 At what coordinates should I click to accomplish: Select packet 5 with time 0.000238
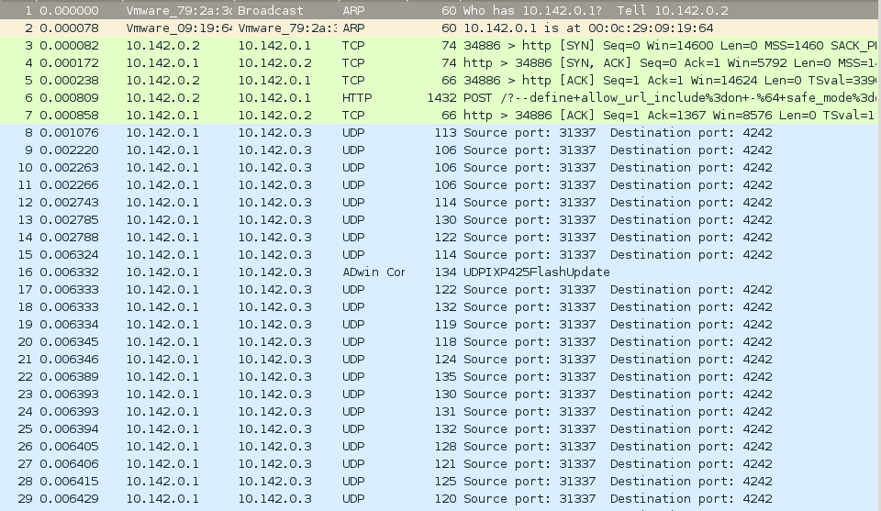pyautogui.click(x=440, y=80)
